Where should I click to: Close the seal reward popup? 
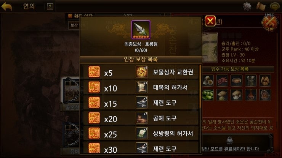click(x=210, y=21)
